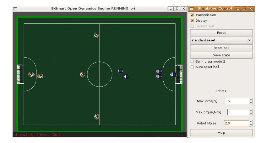Minimize the B-Smart engine window
The image size is (264, 143).
click(x=170, y=9)
